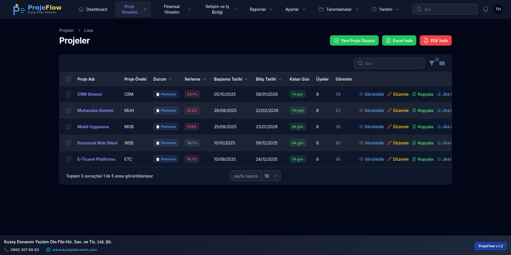This screenshot has width=511, height=255.
Task: Tick the select-all checkbox in table header
Action: click(68, 79)
